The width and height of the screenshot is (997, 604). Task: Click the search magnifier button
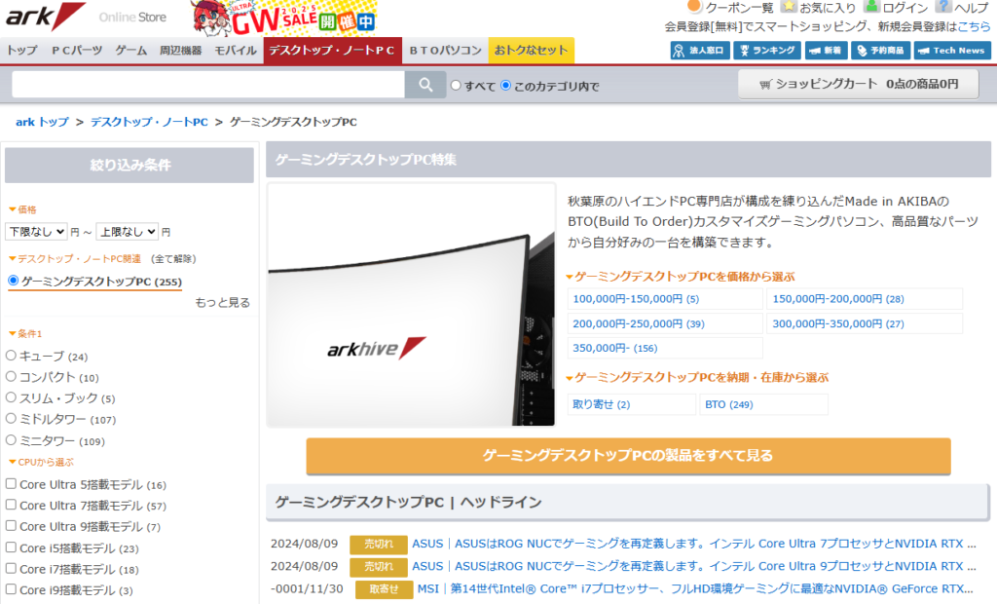[425, 85]
